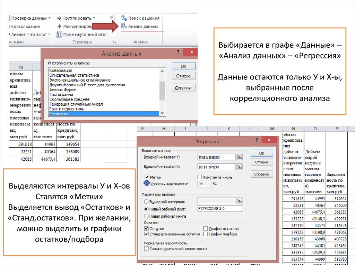Image resolution: width=355 pixels, height=265 pixels.
Task: Expand the Анализ "что если" dropdown arrow
Action: tap(49, 34)
